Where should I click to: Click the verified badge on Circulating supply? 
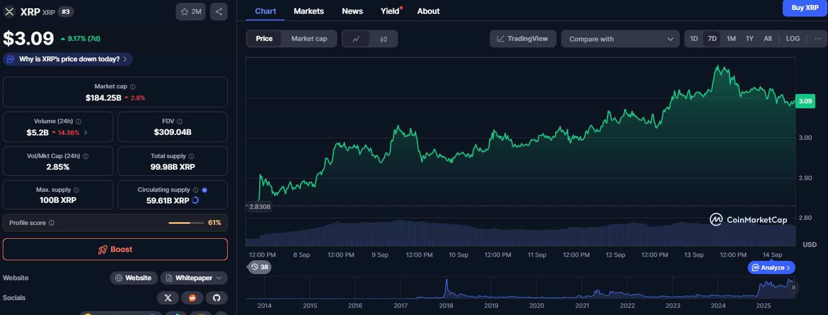205,190
